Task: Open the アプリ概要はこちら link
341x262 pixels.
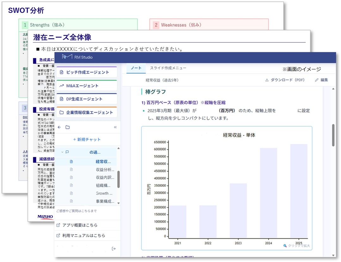Action: 80,225
